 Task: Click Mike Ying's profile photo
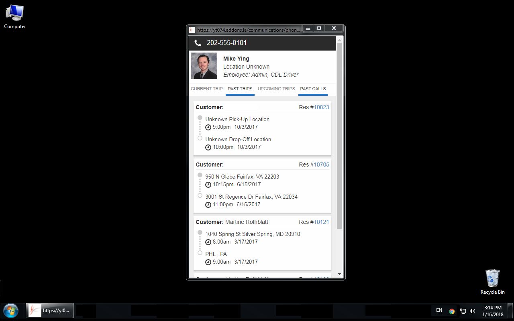coord(204,65)
